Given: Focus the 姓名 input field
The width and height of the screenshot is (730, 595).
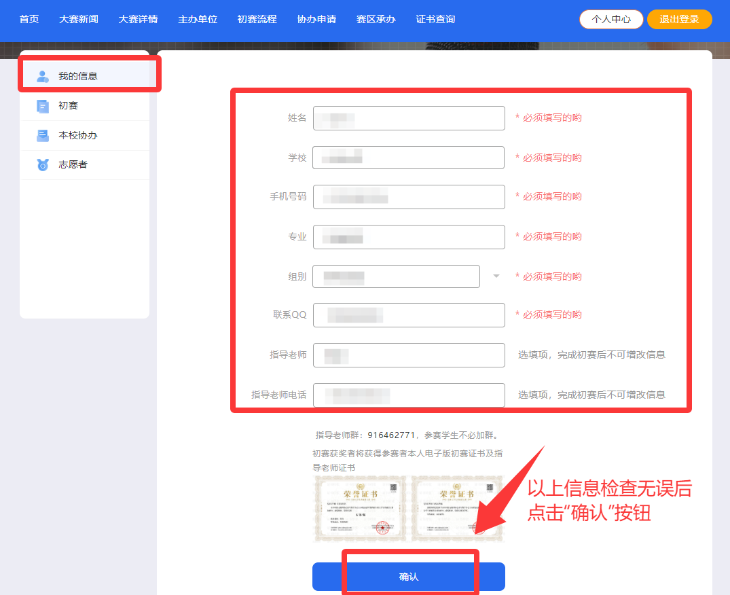Looking at the screenshot, I should point(409,118).
